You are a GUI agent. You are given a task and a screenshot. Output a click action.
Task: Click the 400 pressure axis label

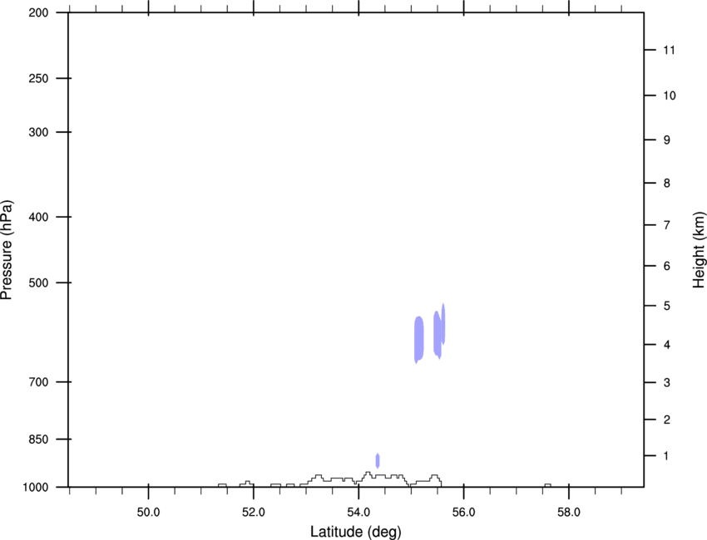[38, 217]
